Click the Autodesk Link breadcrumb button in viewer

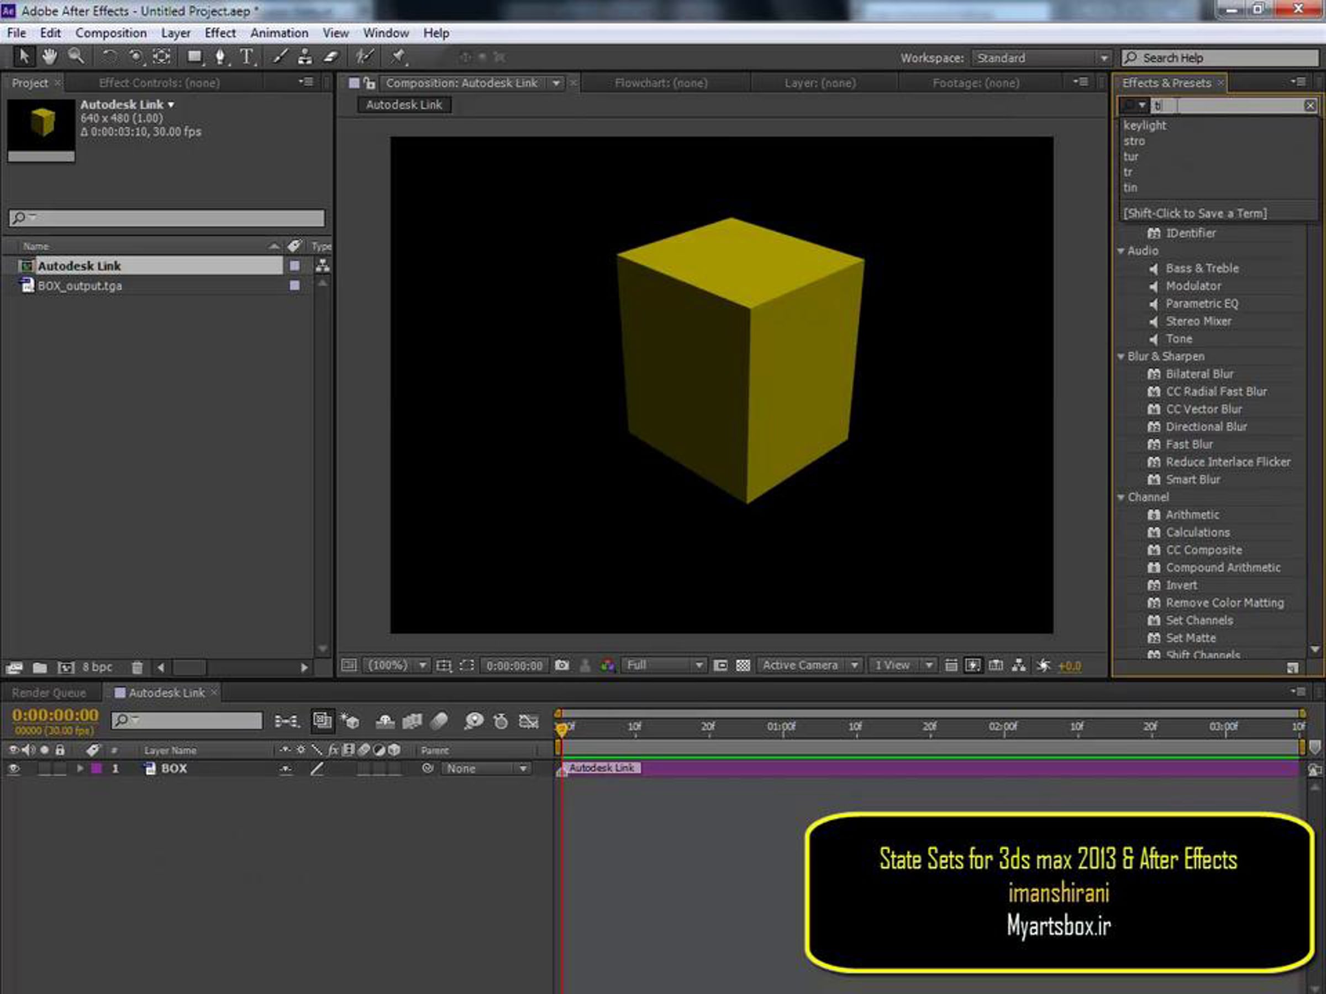click(x=404, y=105)
